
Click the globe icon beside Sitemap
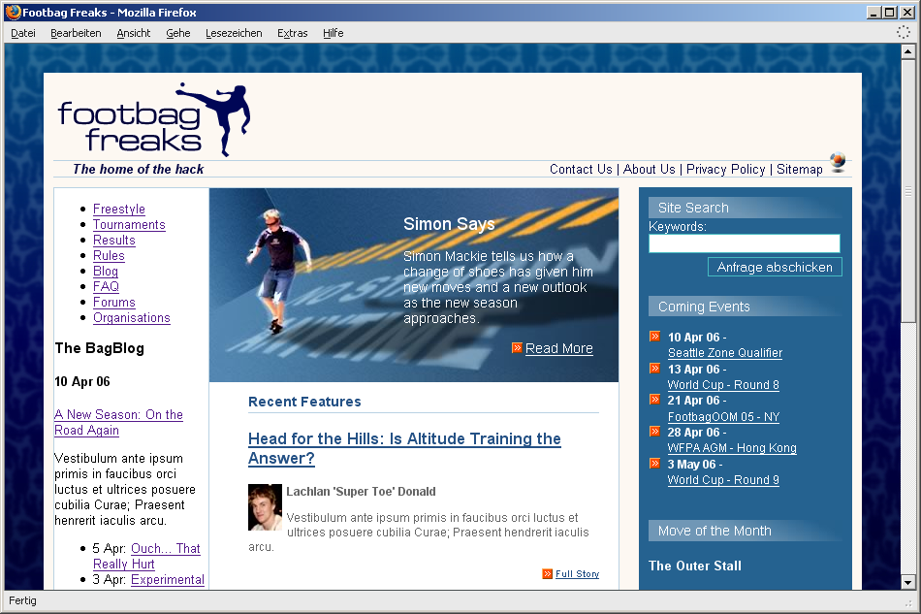click(839, 162)
